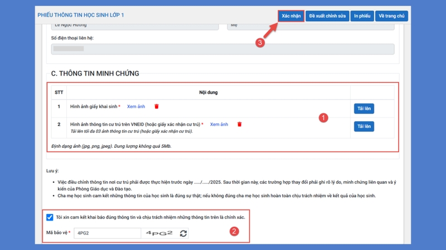The height and width of the screenshot is (250, 446).
Task: Refresh the captcha code
Action: click(x=183, y=233)
